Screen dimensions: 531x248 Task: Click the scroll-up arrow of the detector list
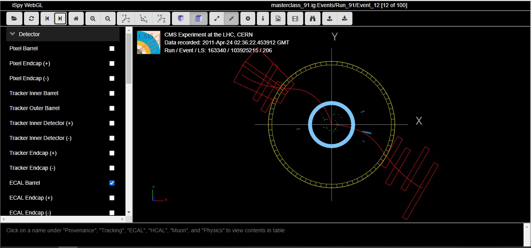pos(129,30)
